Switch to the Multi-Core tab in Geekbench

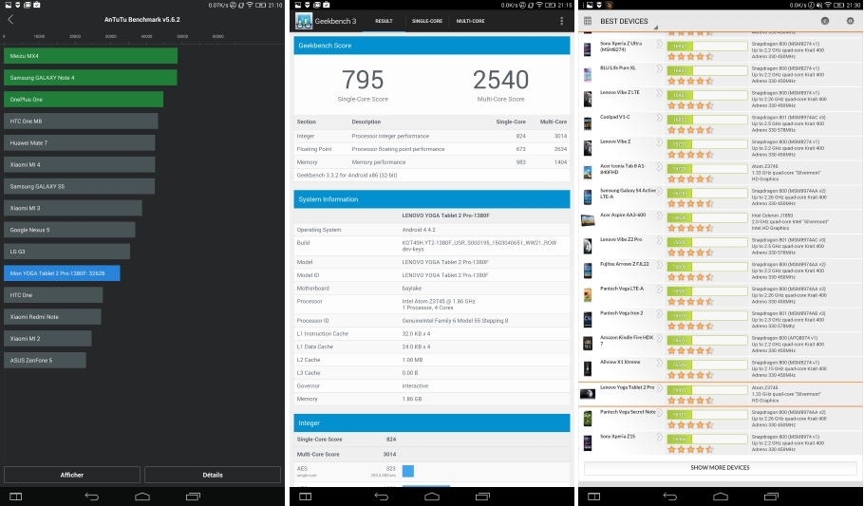point(470,21)
